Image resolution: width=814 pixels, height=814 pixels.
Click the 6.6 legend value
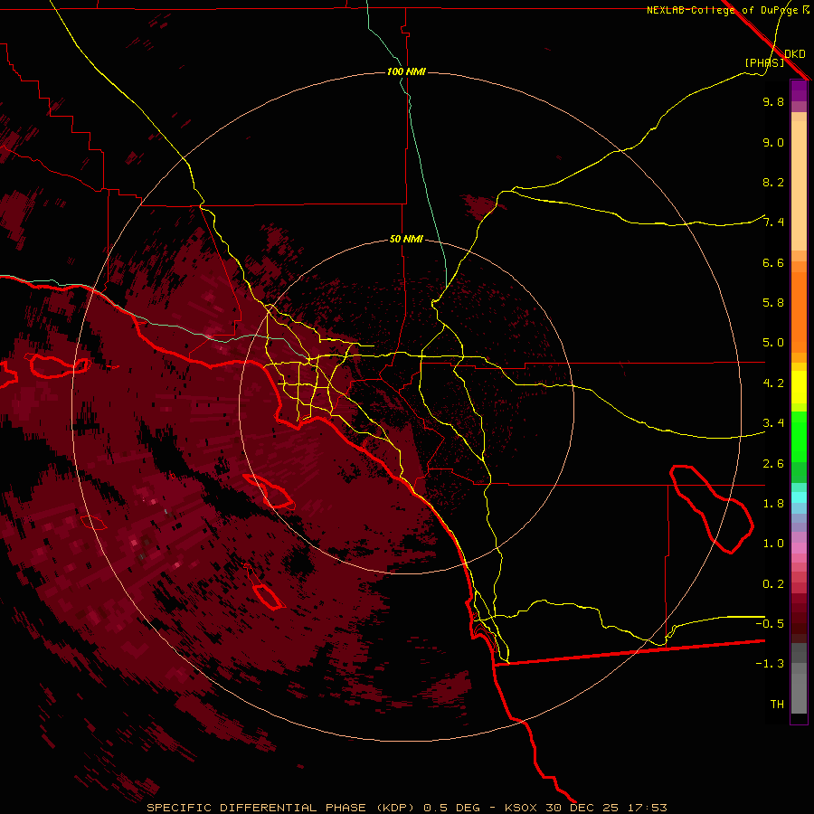tap(773, 262)
